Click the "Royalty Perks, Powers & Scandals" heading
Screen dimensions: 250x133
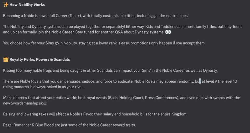[40, 59]
